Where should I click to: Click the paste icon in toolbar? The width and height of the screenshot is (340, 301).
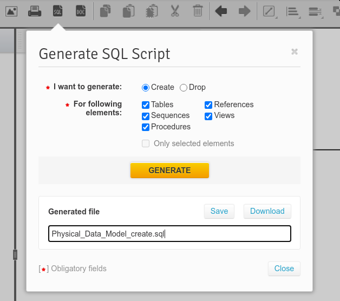click(x=129, y=11)
